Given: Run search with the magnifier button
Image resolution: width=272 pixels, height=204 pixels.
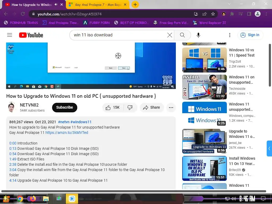Looking at the screenshot, I should click(x=182, y=35).
